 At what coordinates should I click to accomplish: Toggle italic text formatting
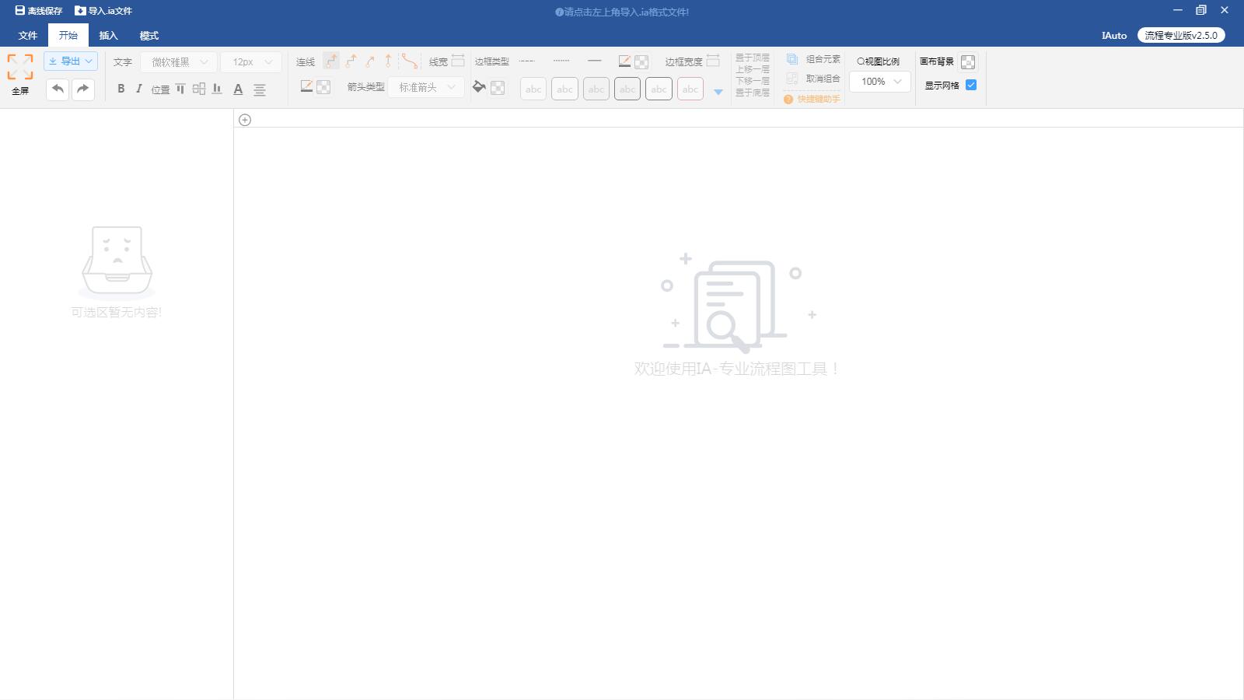[x=138, y=89]
